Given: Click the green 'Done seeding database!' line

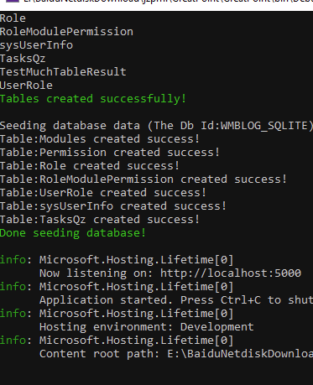Looking at the screenshot, I should [x=73, y=233].
